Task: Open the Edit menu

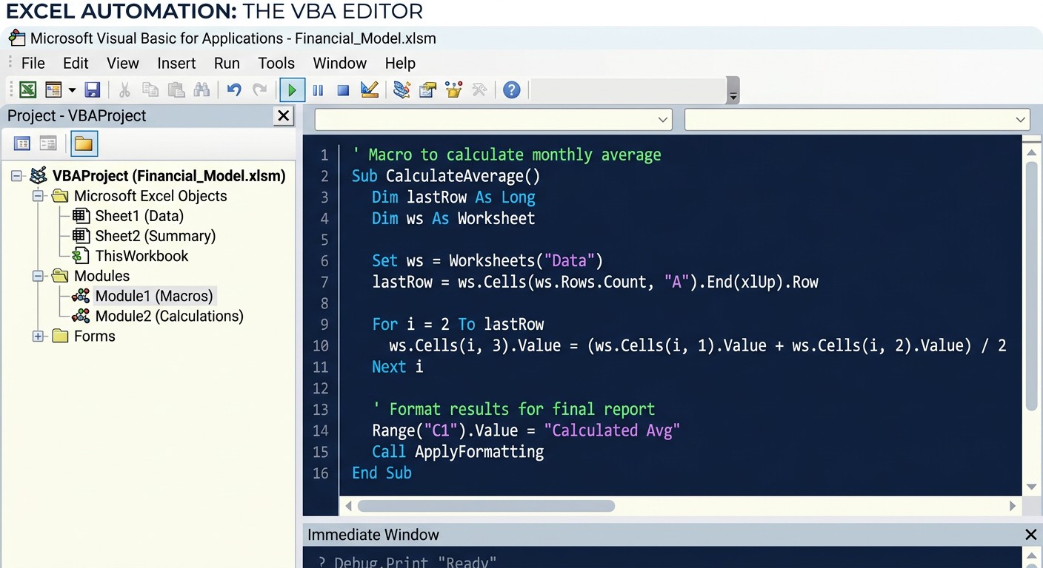Action: coord(76,63)
